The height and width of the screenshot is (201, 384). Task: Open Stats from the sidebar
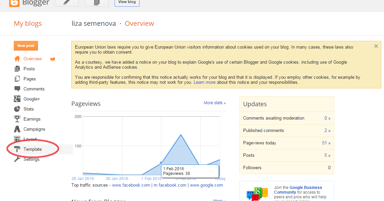pyautogui.click(x=29, y=109)
